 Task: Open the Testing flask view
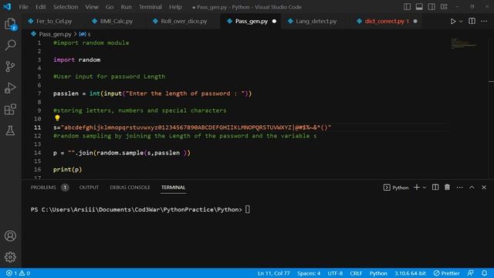click(x=10, y=131)
